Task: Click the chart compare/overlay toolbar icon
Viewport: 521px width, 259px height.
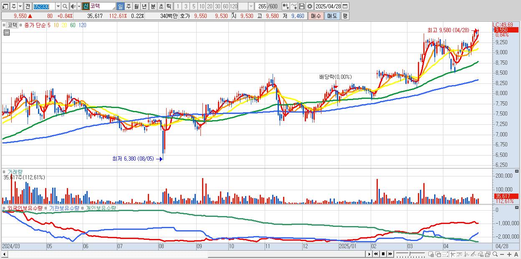Action: click(x=286, y=6)
